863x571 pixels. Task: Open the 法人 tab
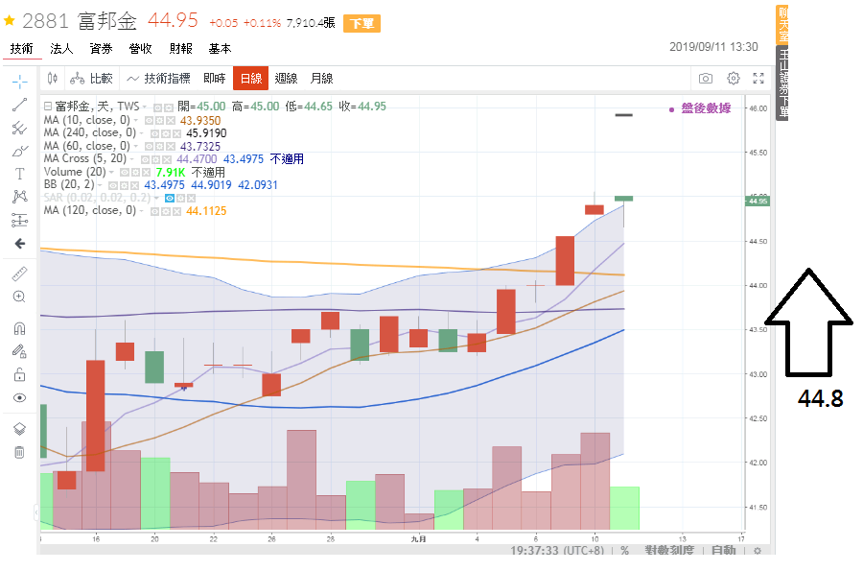61,48
